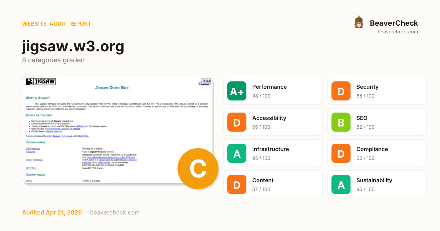
Task: Click the D grade badge for Accessibility
Action: [237, 122]
